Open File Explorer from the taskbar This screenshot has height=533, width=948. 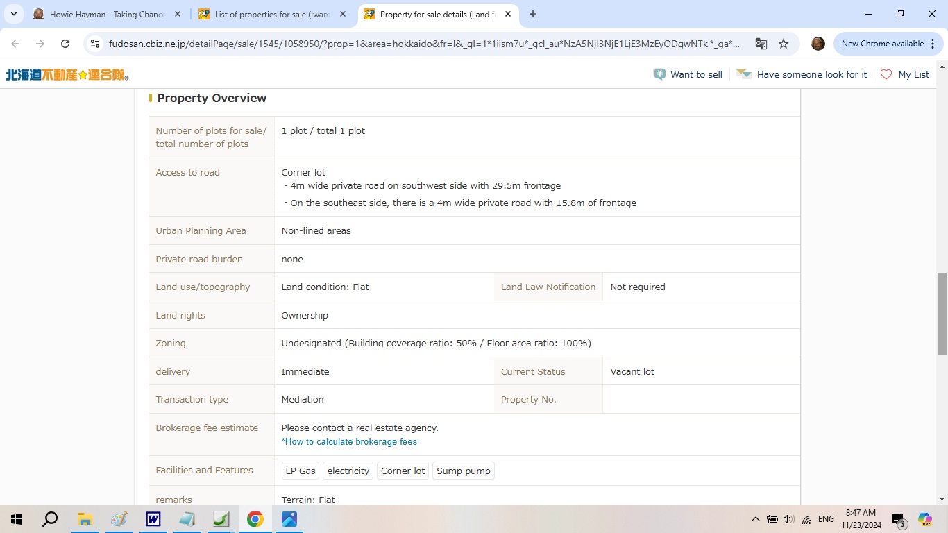coord(85,519)
